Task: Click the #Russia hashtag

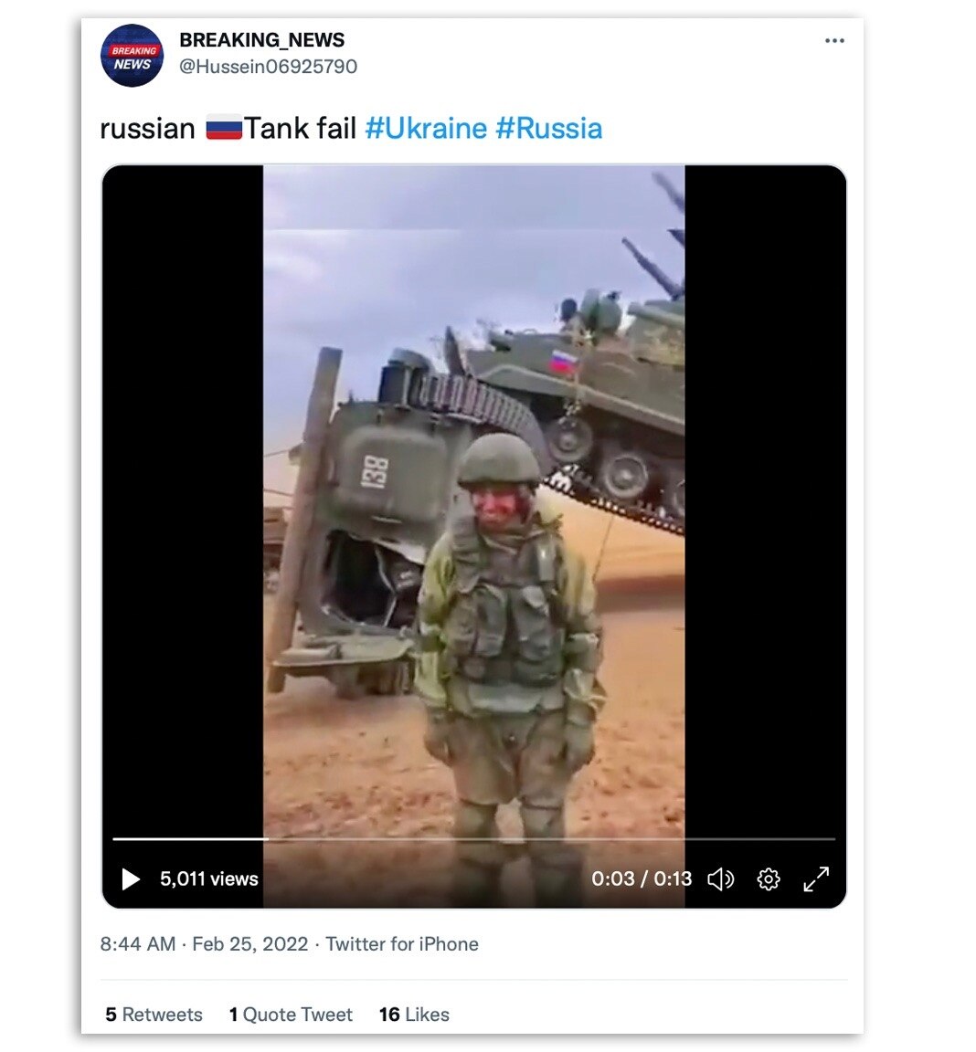Action: tap(548, 129)
